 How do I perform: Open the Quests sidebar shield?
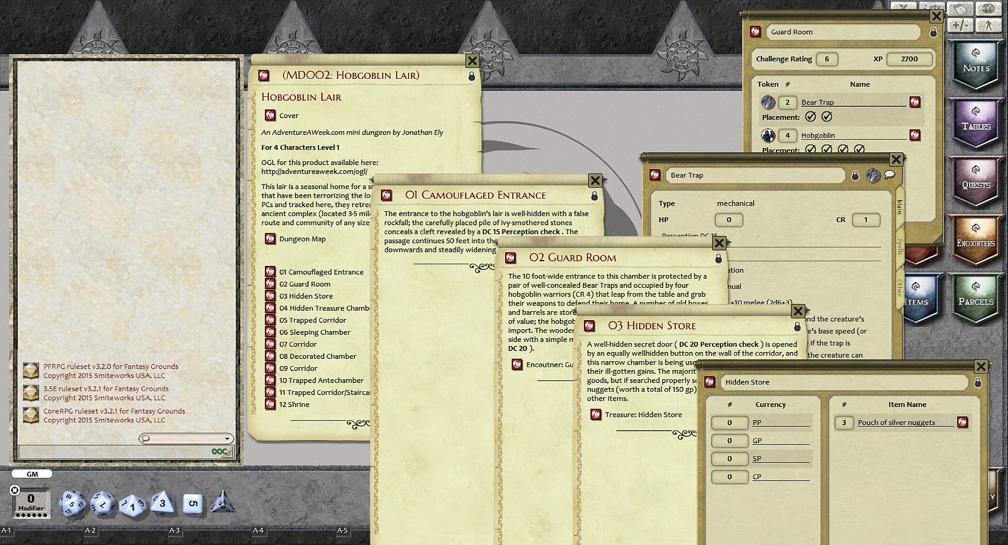[976, 183]
